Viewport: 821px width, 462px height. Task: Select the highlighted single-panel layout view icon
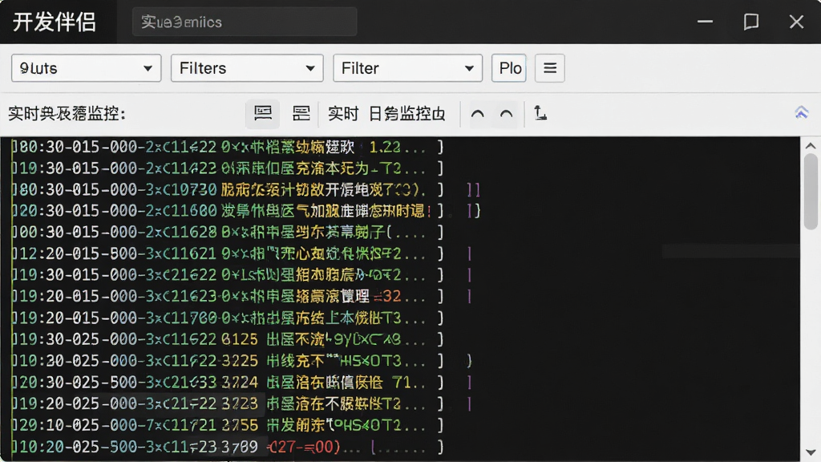coord(263,113)
